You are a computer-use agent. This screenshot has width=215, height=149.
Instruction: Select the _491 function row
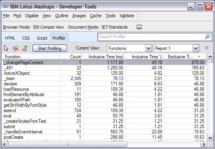pos(104,68)
